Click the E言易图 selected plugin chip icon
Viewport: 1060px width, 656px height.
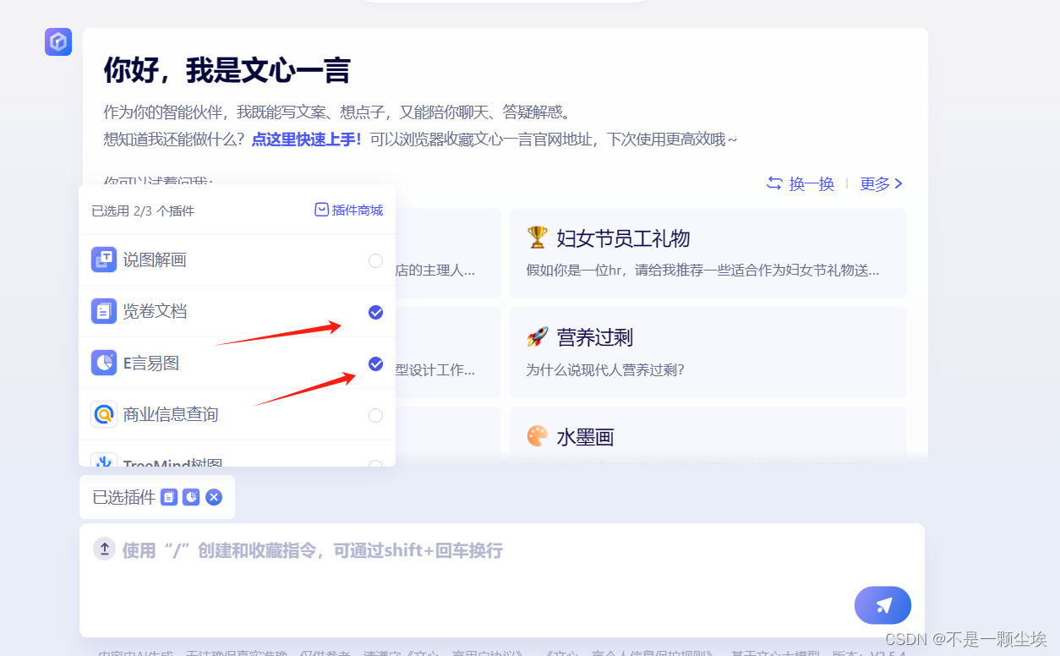point(192,497)
